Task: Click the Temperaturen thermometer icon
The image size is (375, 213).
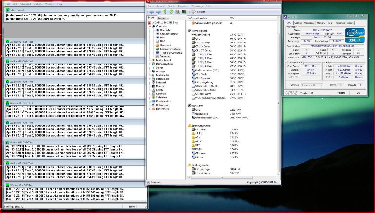Action: pos(190,31)
